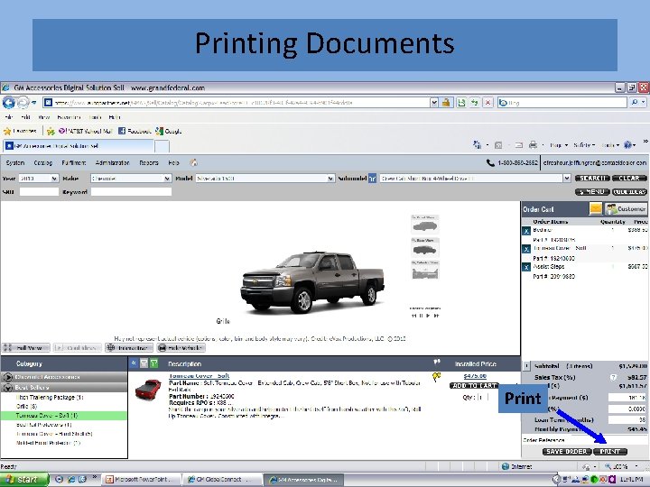Click the browser Home icon in command bar
The width and height of the screenshot is (650, 487).
[478, 145]
